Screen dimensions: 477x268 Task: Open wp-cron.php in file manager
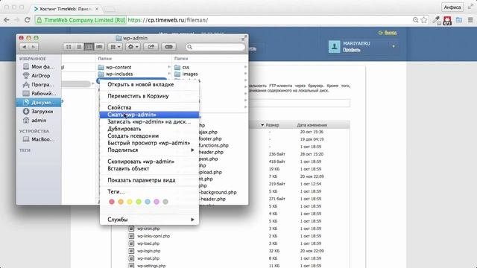148,229
